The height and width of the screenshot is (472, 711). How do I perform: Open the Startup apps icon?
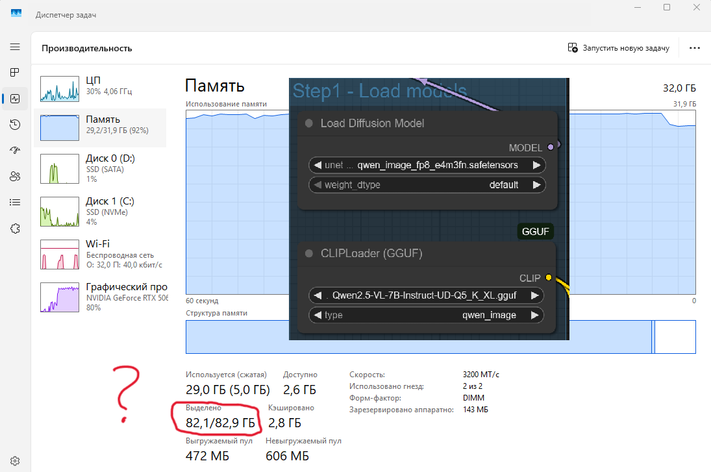click(15, 150)
